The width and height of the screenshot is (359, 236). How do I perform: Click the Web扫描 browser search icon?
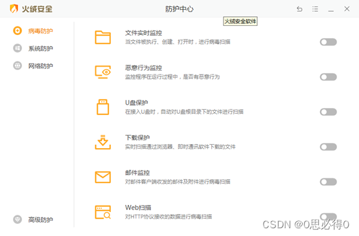103,212
